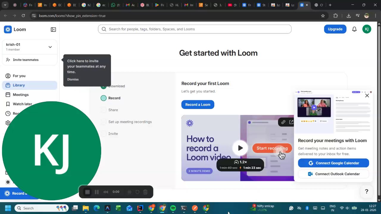Click the search magnifier icon
381x214 pixels.
pos(104,29)
